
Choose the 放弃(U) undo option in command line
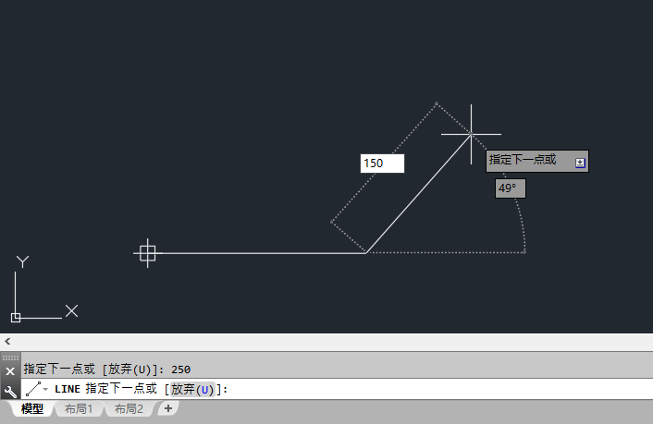192,390
